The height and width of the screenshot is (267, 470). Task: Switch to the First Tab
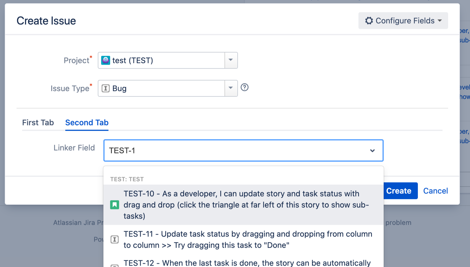(38, 123)
